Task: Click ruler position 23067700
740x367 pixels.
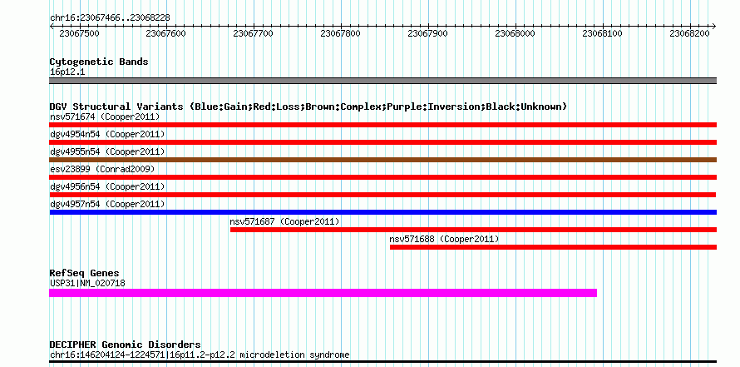Action: pos(254,33)
